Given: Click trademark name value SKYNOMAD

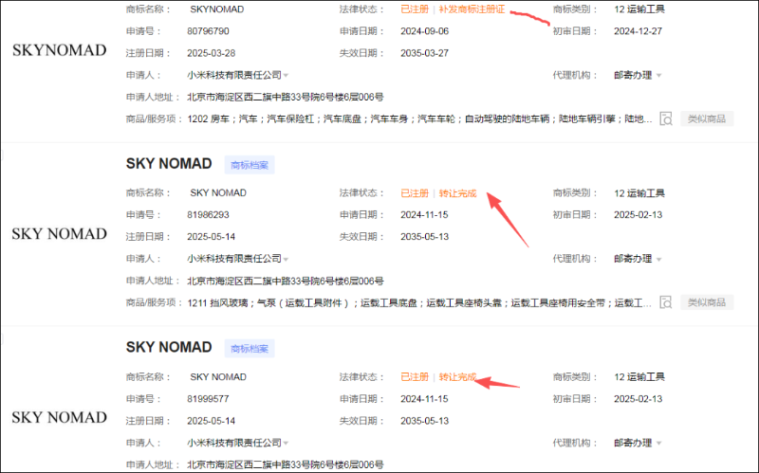Looking at the screenshot, I should (217, 9).
